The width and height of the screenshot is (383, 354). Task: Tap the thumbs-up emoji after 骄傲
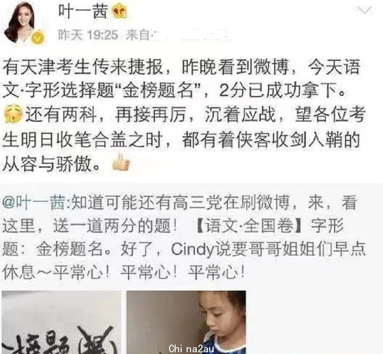click(121, 162)
